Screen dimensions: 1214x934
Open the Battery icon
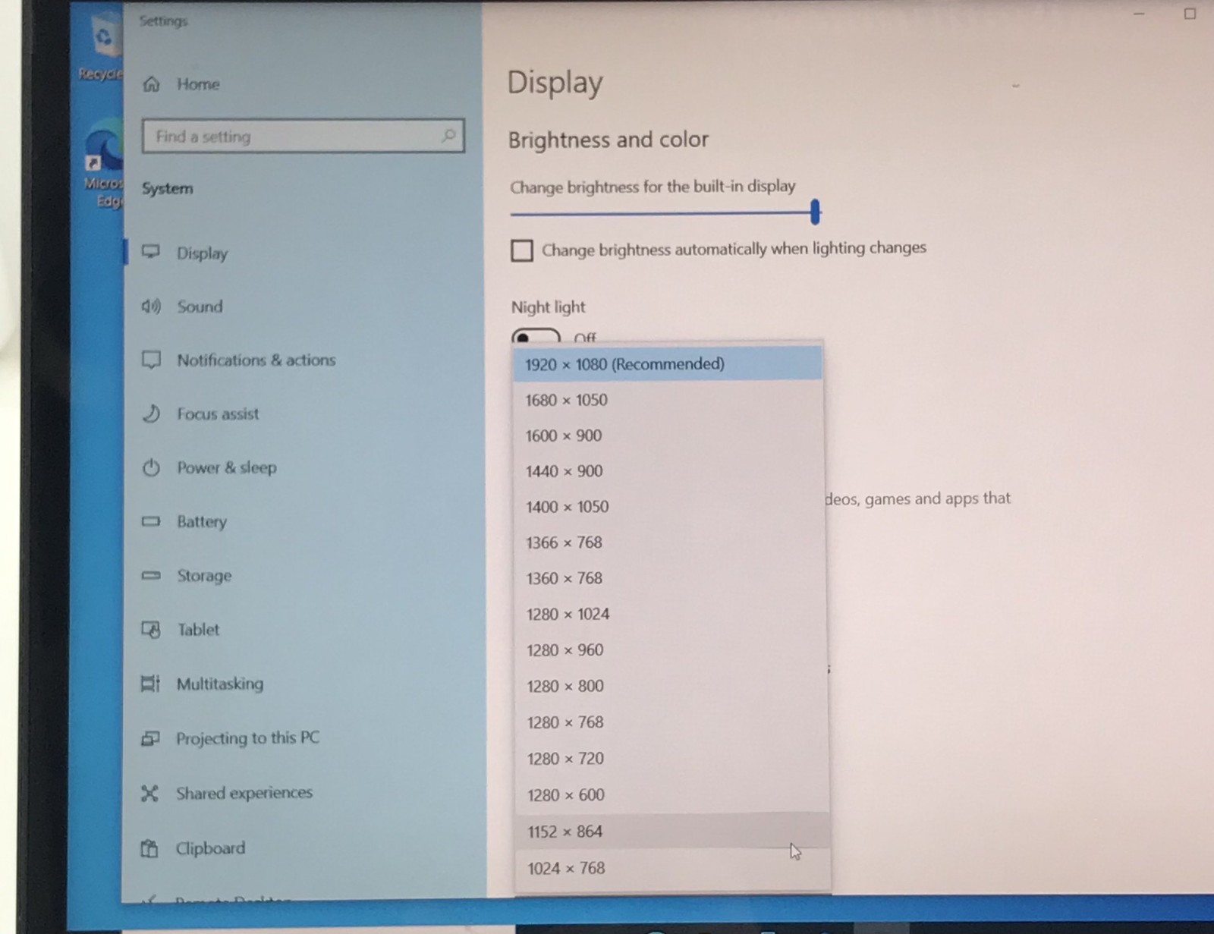151,521
